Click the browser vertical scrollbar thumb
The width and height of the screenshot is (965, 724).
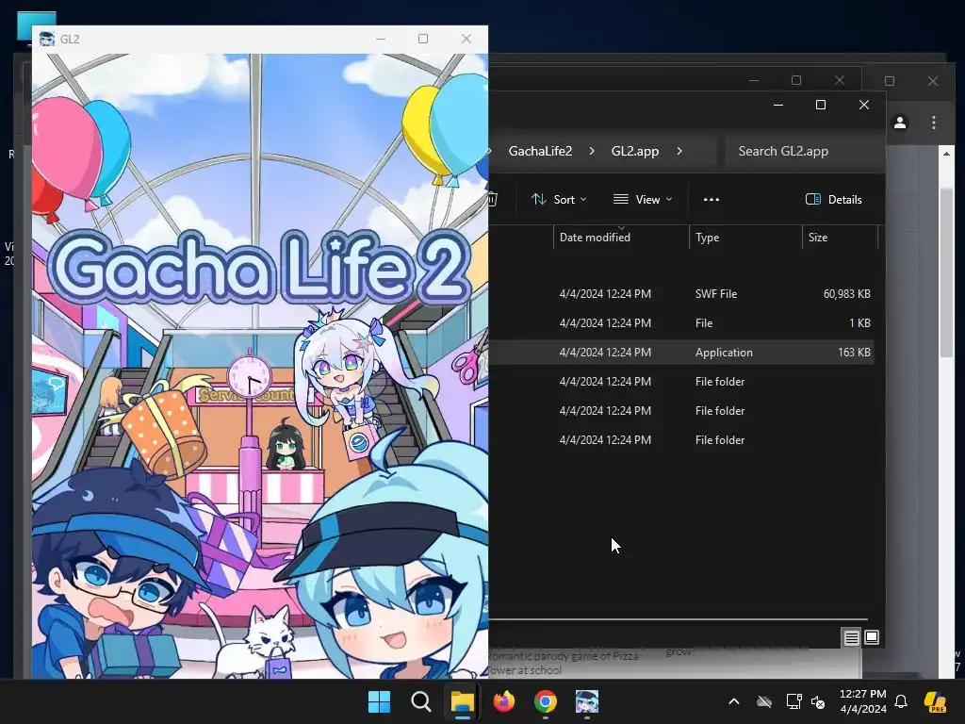[x=946, y=271]
